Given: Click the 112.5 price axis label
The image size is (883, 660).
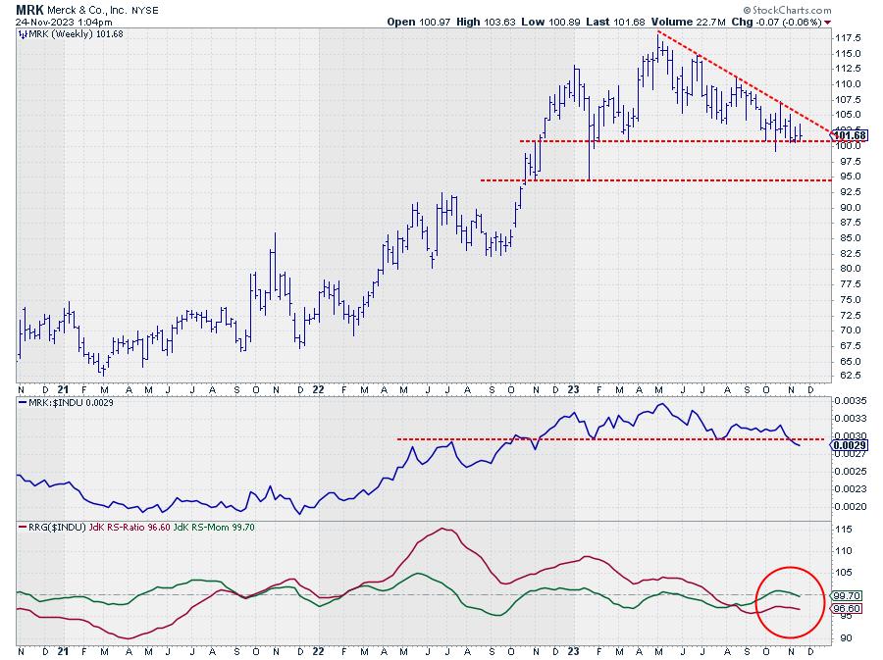Looking at the screenshot, I should tap(850, 69).
